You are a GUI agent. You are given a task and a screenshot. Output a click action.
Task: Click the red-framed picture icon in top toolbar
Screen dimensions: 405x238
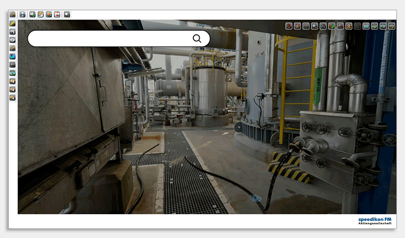(57, 14)
